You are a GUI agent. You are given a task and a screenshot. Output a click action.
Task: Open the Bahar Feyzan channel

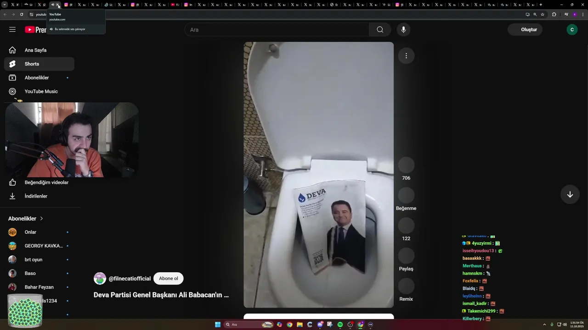tap(39, 287)
